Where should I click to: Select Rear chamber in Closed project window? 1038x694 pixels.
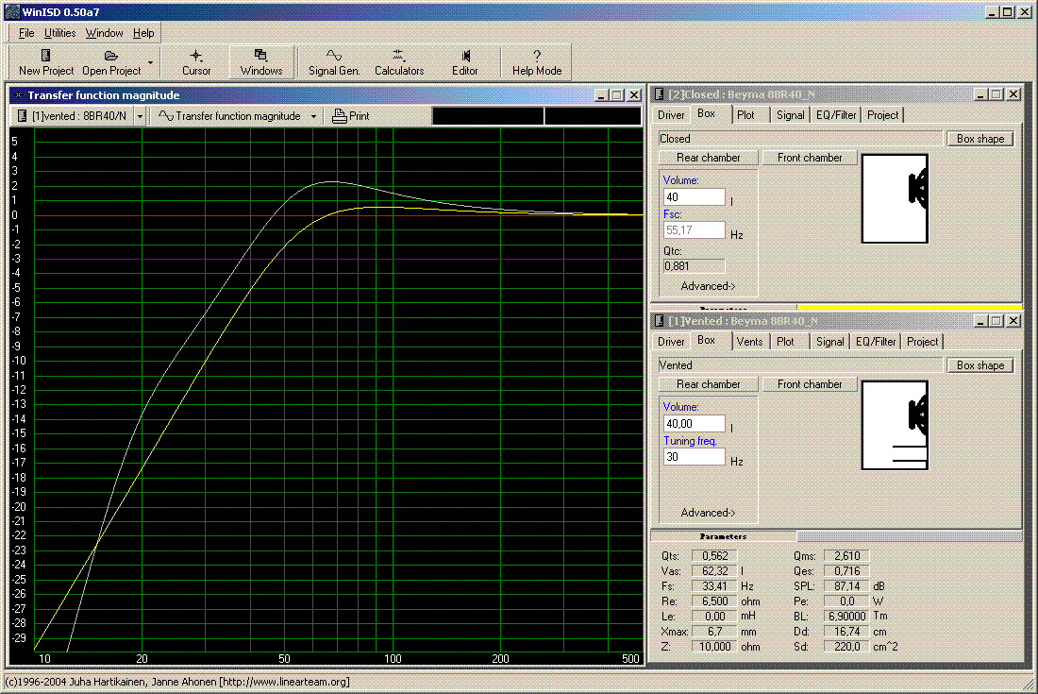tap(709, 158)
